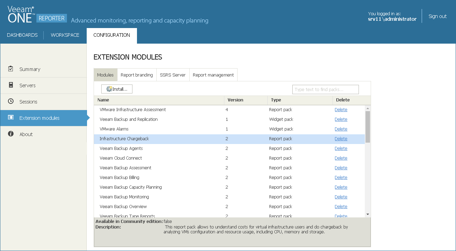The image size is (456, 251).
Task: Select the Infrastructure Chargeback row
Action: tap(229, 139)
